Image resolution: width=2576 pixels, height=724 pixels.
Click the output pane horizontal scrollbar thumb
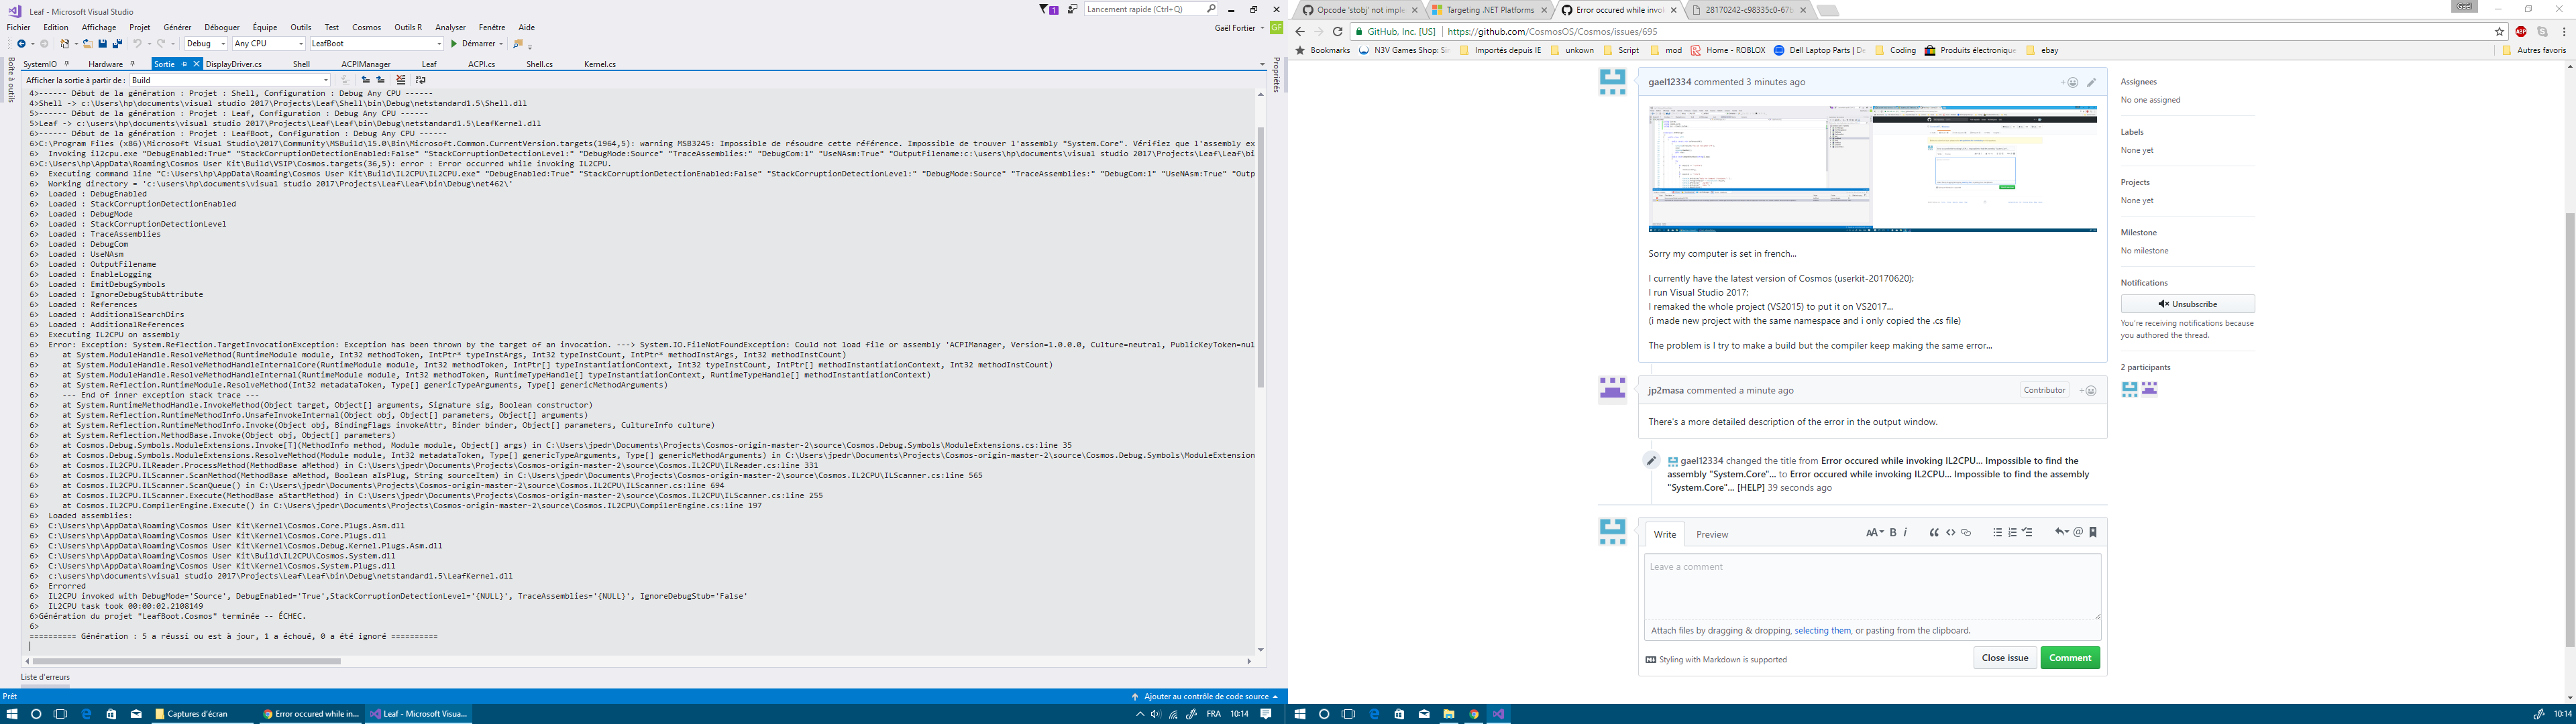[x=186, y=661]
